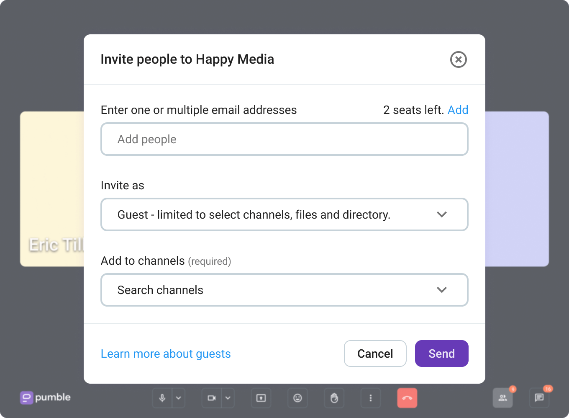The height and width of the screenshot is (418, 569).
Task: Start screen sharing
Action: point(261,398)
